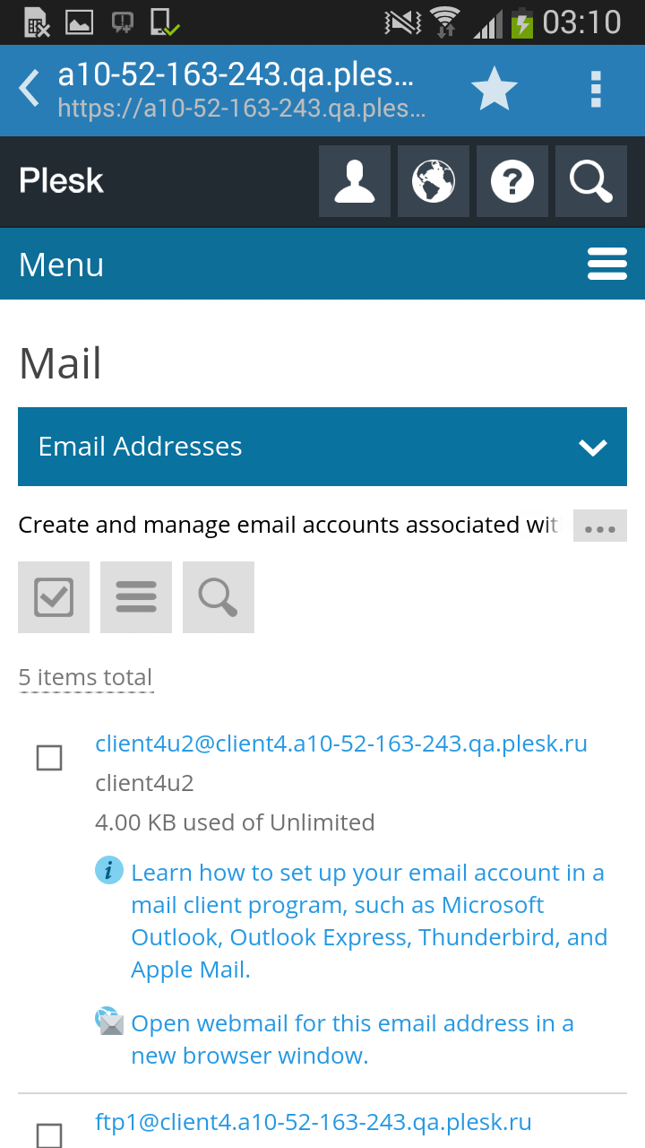Open the browser three-dot overflow menu
Viewport: 645px width, 1148px height.
[596, 90]
